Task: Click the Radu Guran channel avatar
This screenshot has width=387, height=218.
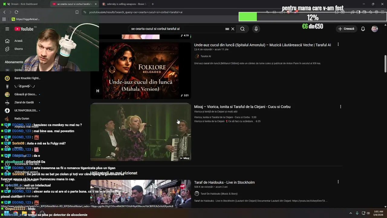Action: coord(7,118)
